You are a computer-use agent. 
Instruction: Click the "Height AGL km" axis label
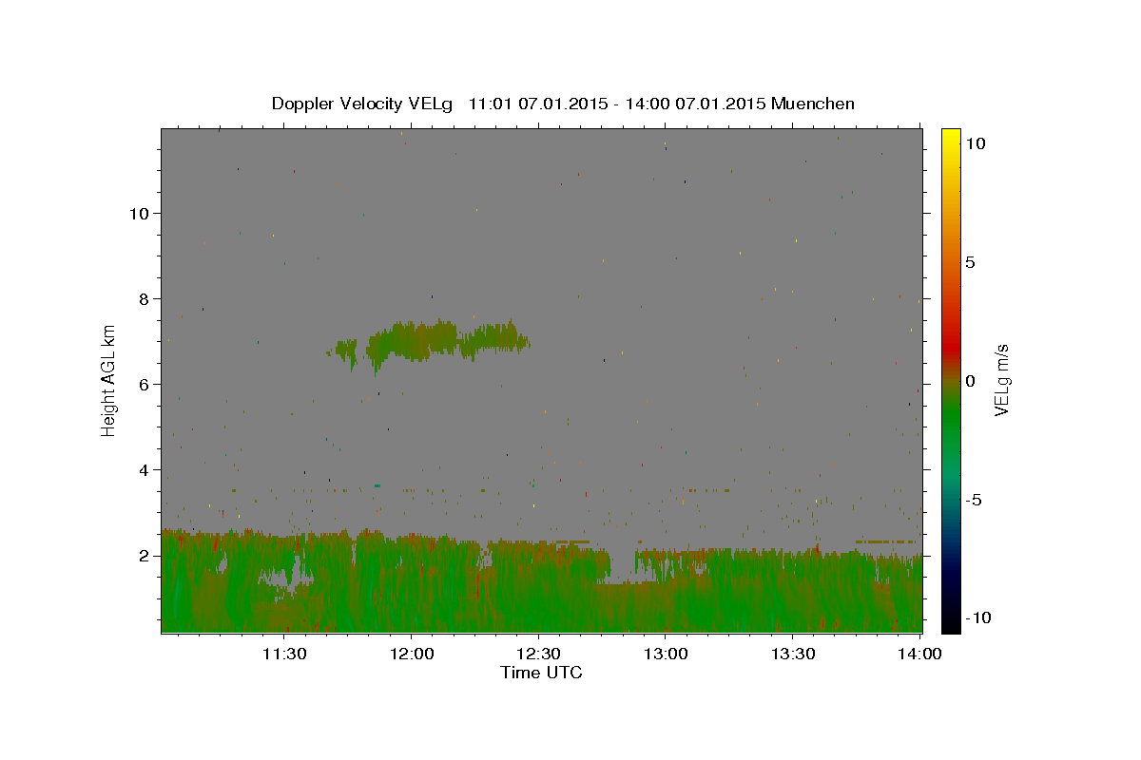pos(108,380)
